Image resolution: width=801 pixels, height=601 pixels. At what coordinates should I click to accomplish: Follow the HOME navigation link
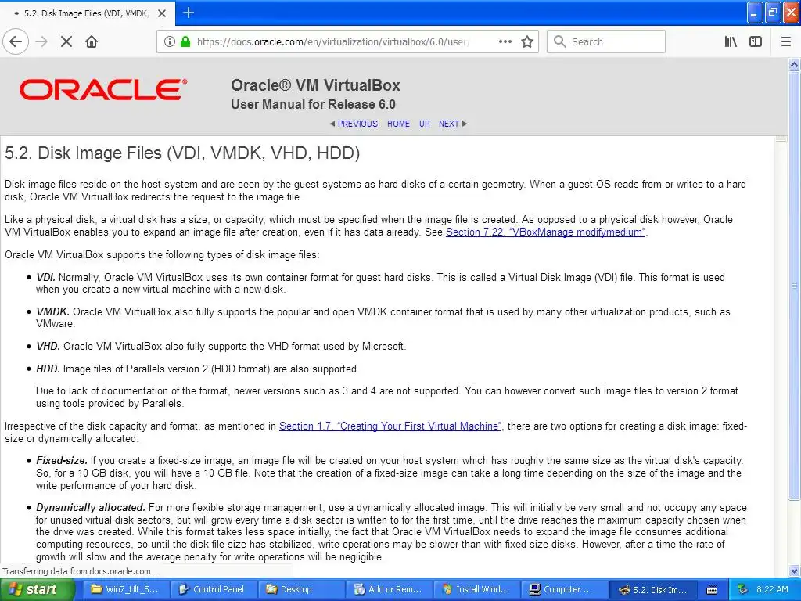[398, 124]
